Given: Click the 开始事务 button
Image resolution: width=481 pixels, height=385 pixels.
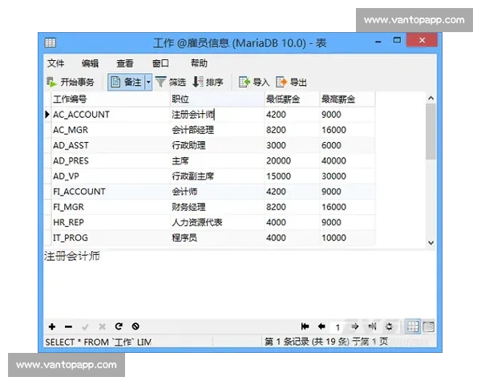Looking at the screenshot, I should [x=71, y=82].
